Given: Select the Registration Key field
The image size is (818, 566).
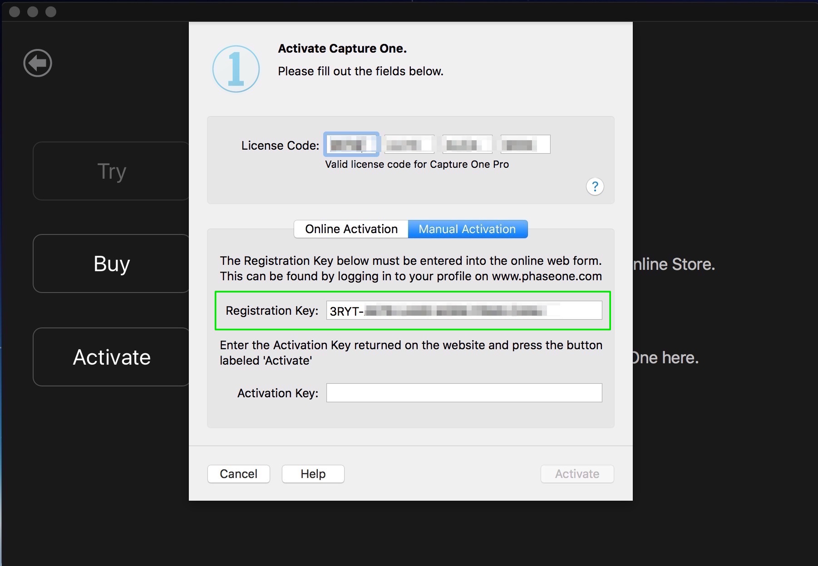Looking at the screenshot, I should [464, 311].
